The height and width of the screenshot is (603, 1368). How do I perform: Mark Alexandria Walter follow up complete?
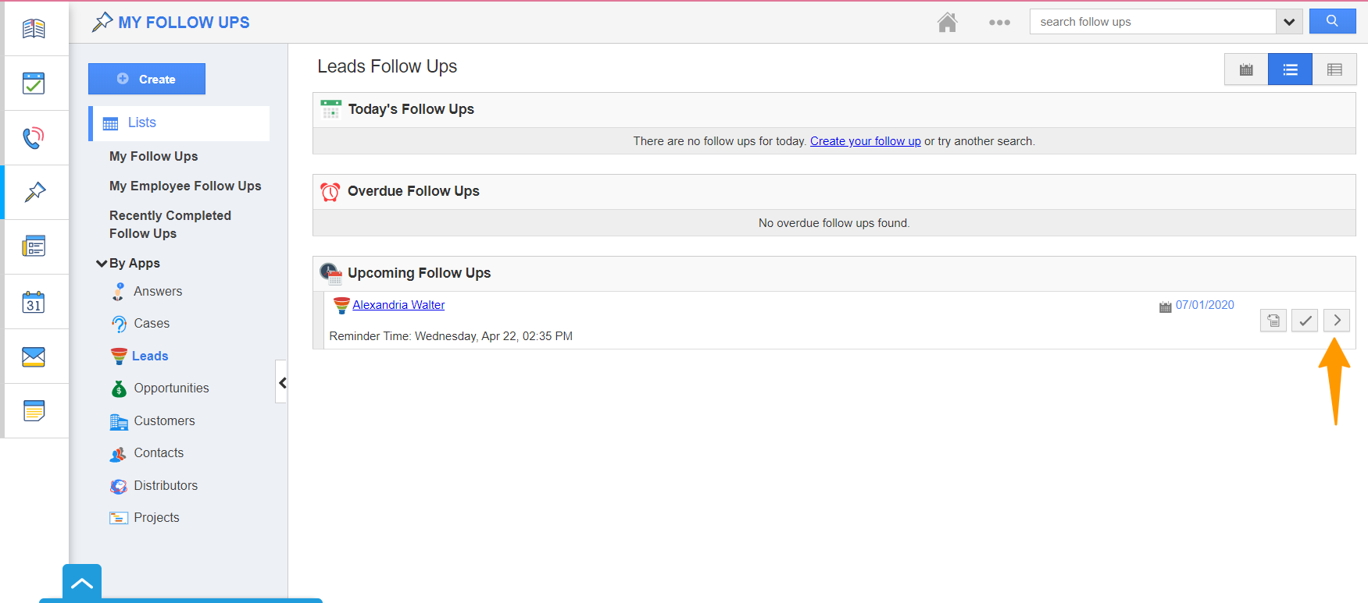pyautogui.click(x=1304, y=321)
